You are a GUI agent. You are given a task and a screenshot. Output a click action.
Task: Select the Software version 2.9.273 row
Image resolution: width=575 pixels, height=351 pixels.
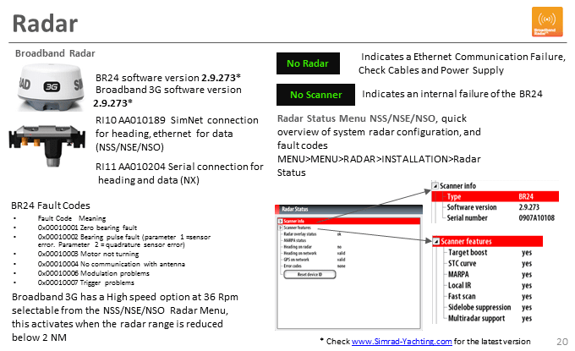click(x=495, y=207)
